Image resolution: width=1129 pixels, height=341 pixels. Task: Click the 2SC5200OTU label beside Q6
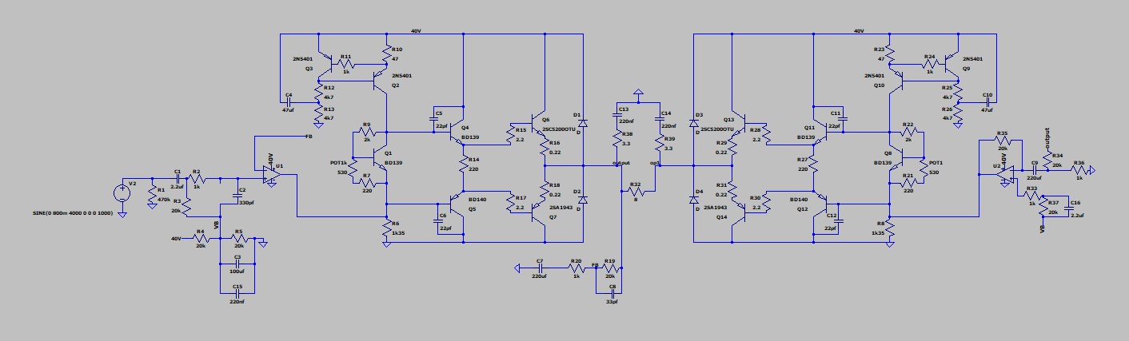click(x=557, y=128)
